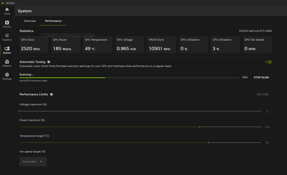Click the NVIDIA logo in title bar

click(x=2, y=3)
